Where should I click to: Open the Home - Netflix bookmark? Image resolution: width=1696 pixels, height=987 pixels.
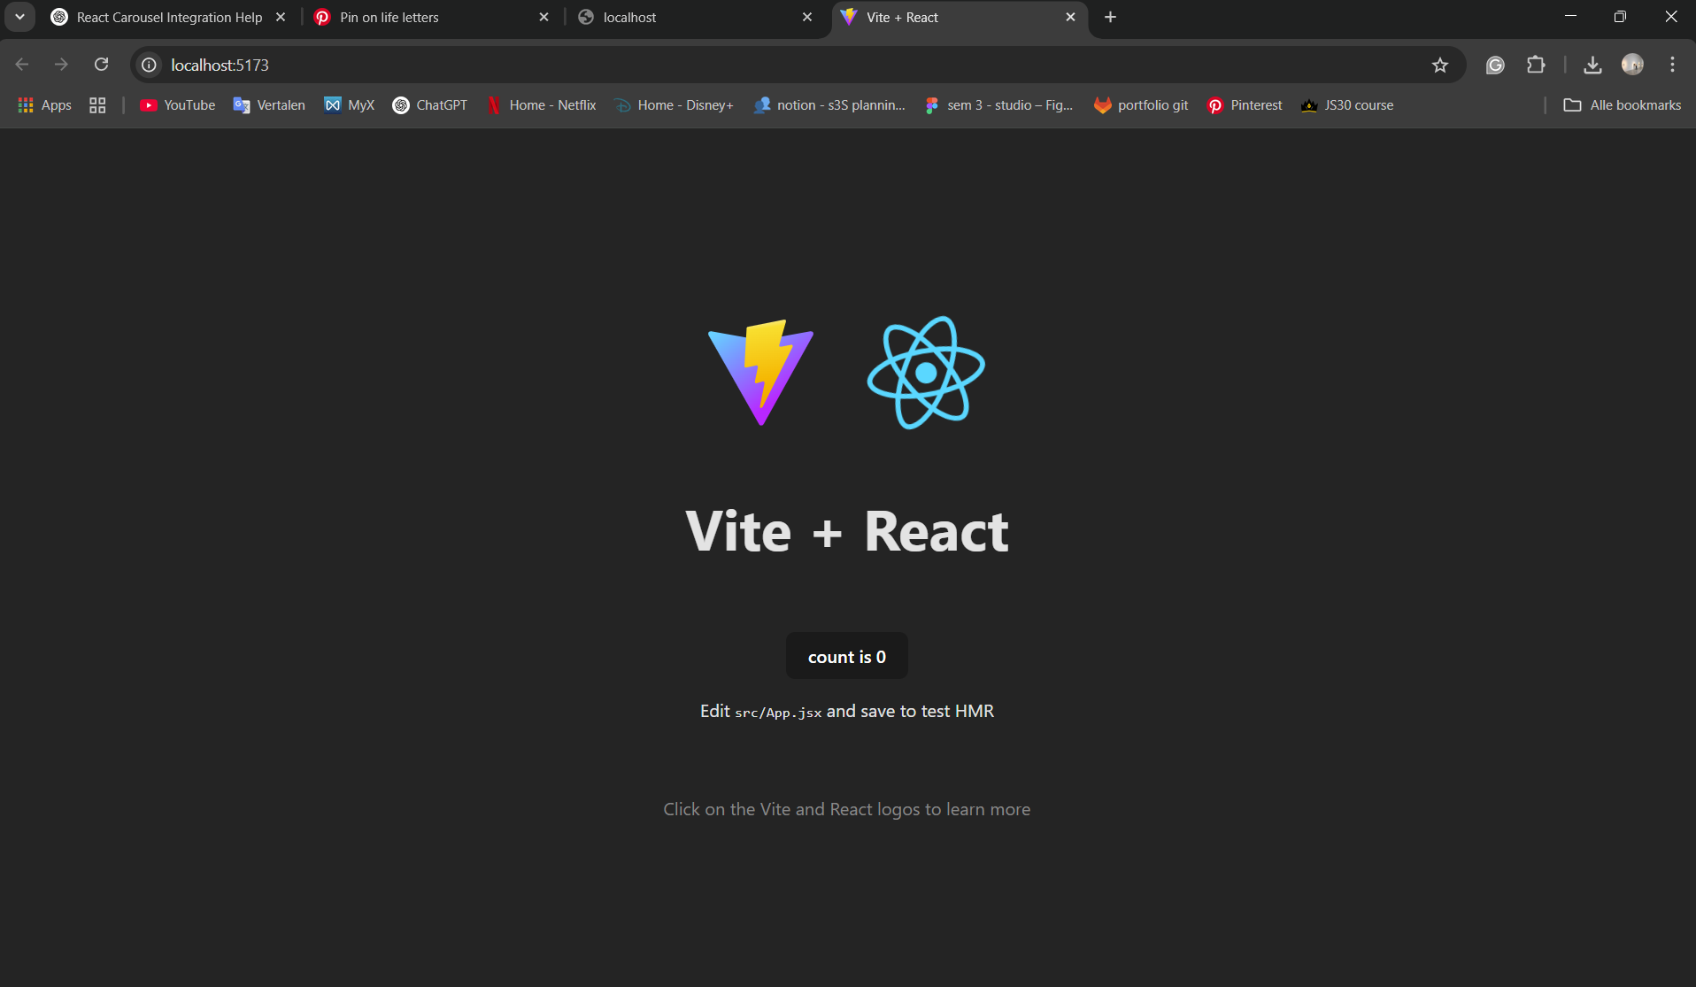point(542,105)
